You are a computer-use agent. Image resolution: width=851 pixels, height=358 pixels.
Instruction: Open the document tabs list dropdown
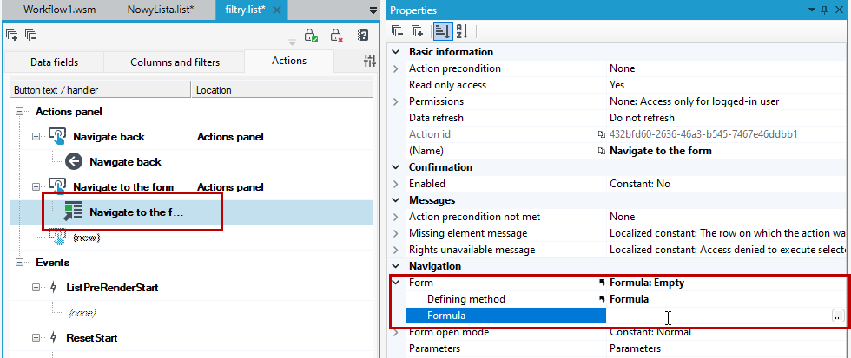(373, 10)
